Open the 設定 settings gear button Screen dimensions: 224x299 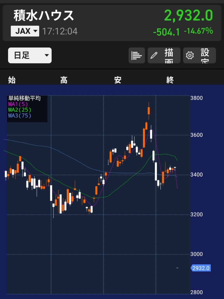click(x=199, y=55)
